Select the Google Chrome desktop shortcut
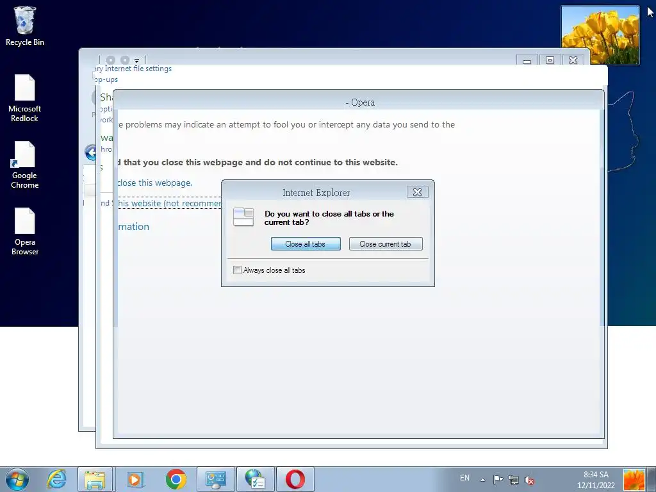 (25, 165)
